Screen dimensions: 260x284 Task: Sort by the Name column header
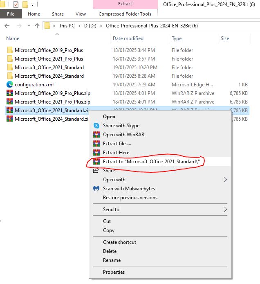[13, 38]
